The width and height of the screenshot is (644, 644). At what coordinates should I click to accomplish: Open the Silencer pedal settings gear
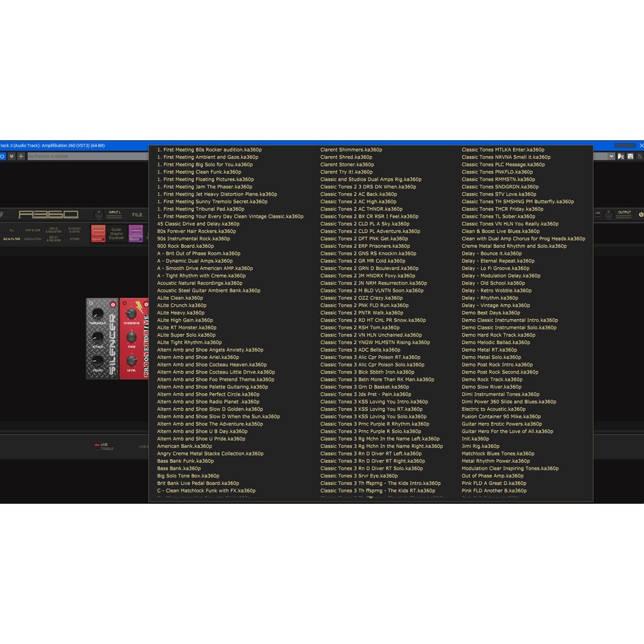pyautogui.click(x=91, y=304)
